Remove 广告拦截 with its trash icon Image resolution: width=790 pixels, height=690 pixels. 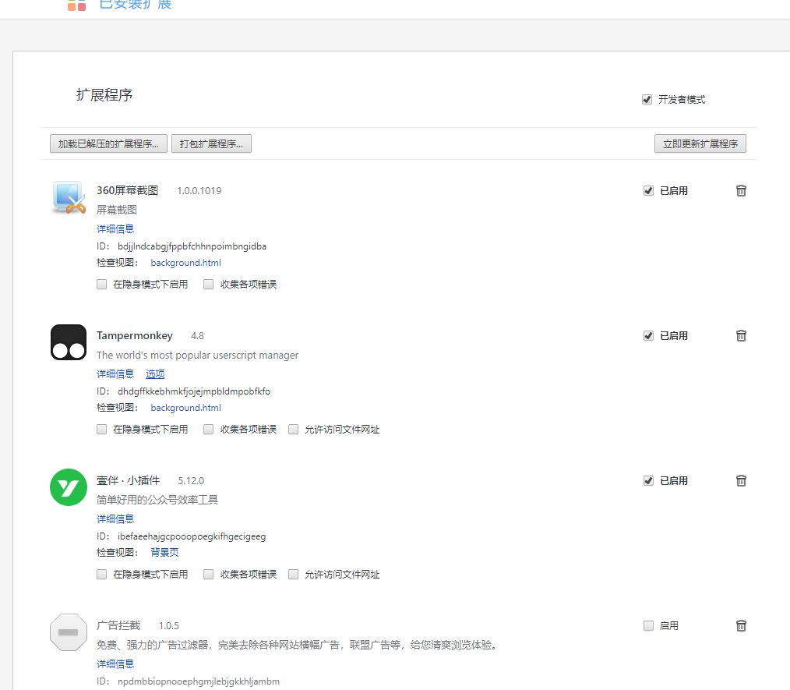point(741,625)
